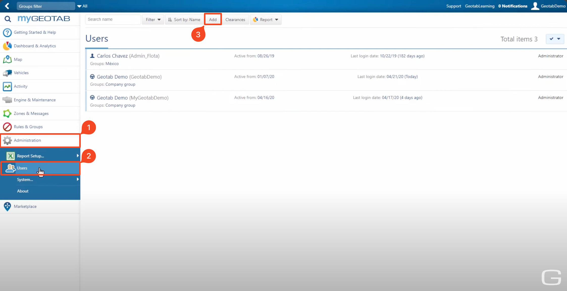Click the Search name input field
Image resolution: width=567 pixels, height=291 pixels.
[x=113, y=19]
